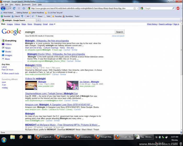This screenshot has height=146, width=183.
Task: Reload the page with the refresh icon
Action: 14,8
